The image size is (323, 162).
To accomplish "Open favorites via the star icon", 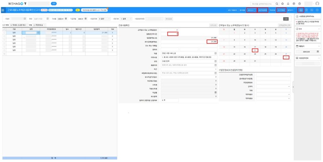I will click(282, 4).
